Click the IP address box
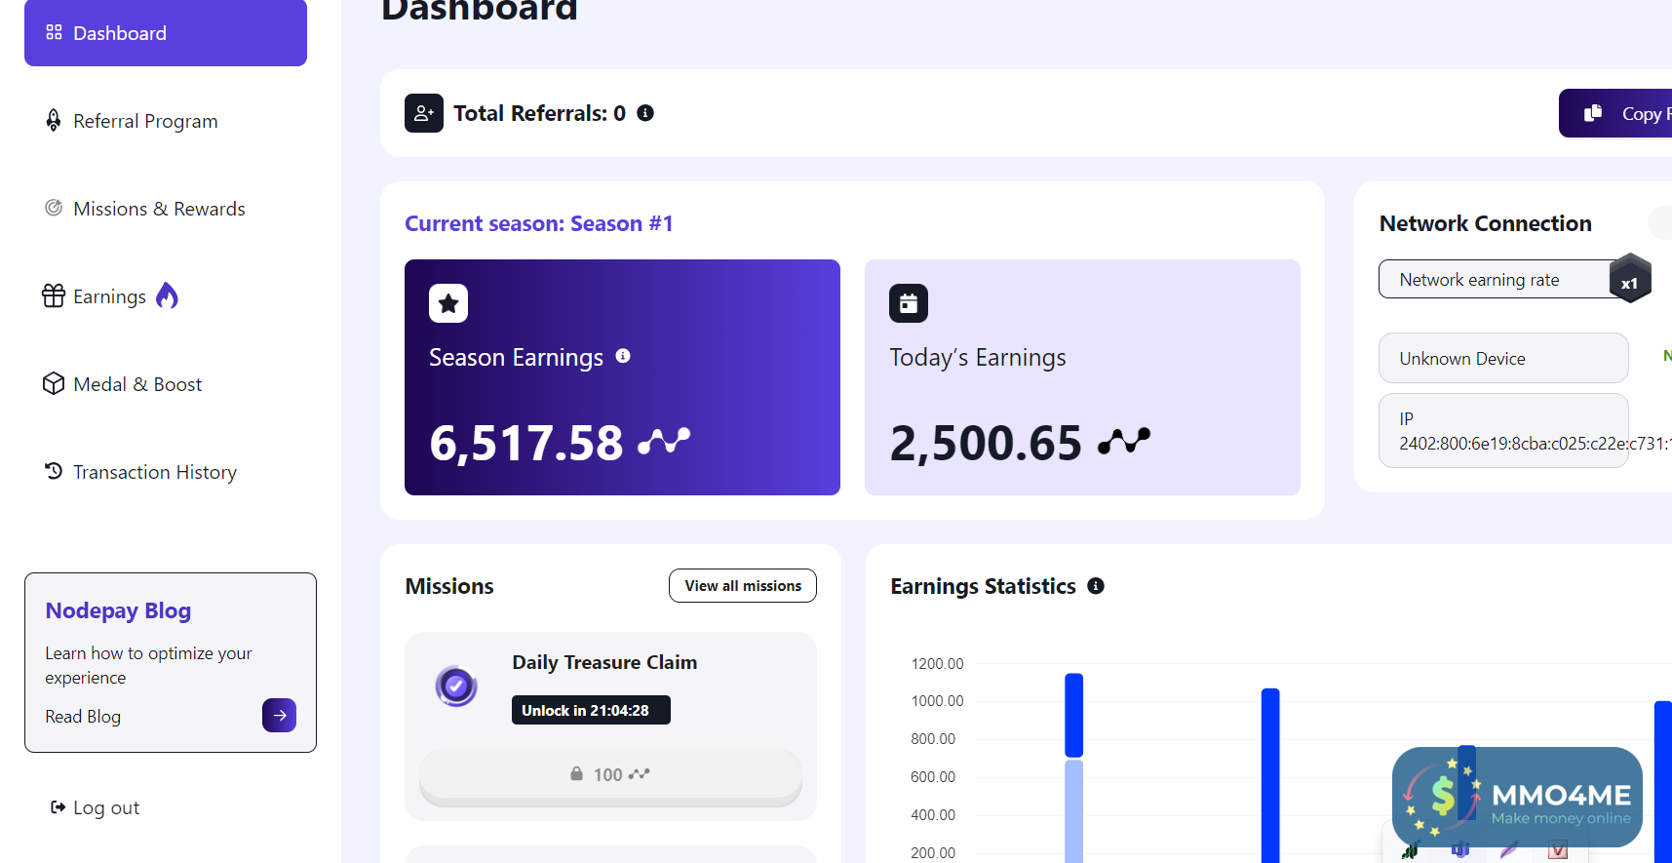 (x=1503, y=431)
